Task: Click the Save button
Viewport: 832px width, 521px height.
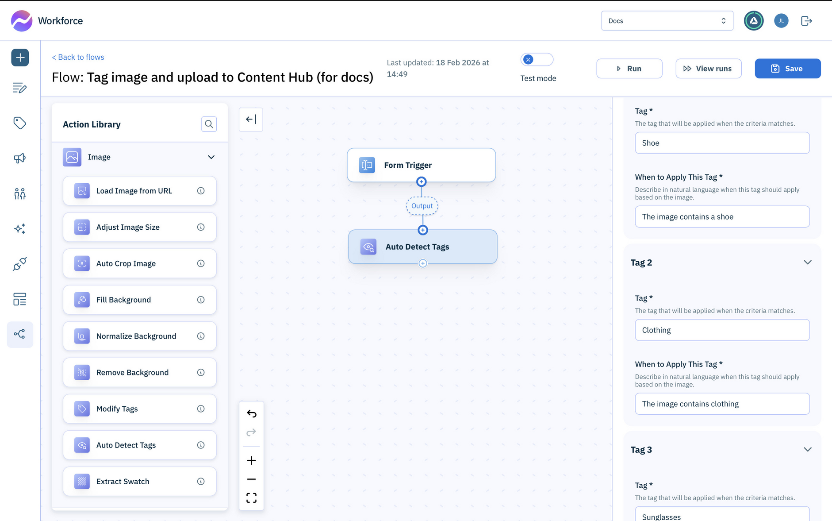Action: (787, 68)
